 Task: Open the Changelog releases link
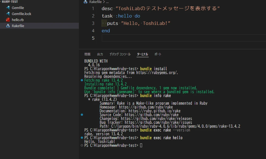(x=156, y=118)
